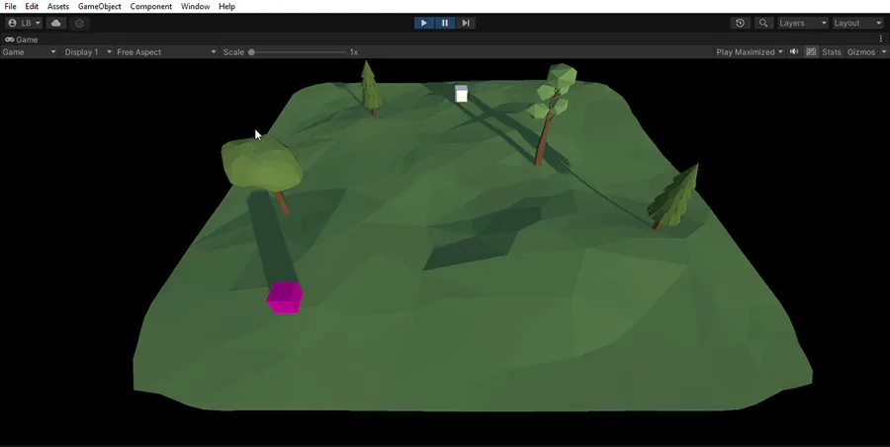Click the magenta cube in the scene

point(285,297)
